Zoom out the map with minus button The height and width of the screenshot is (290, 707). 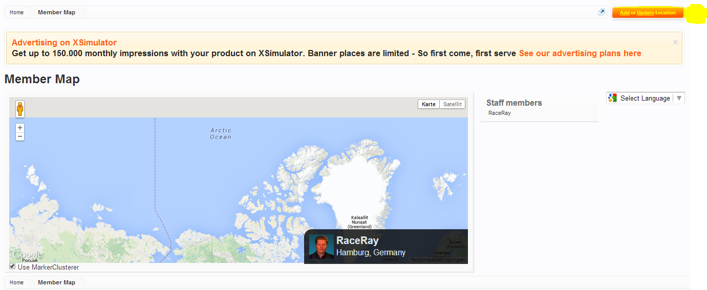pos(20,136)
